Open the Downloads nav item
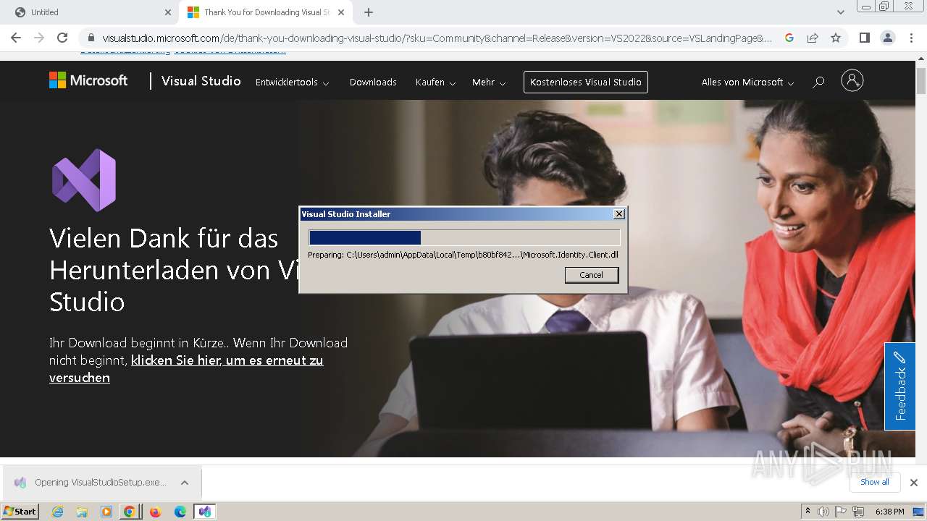Screen dimensions: 927x521 click(373, 82)
